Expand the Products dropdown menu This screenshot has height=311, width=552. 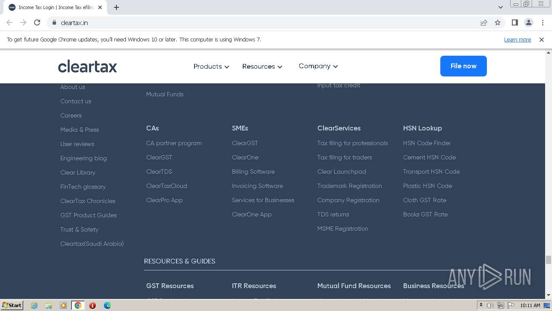(211, 67)
